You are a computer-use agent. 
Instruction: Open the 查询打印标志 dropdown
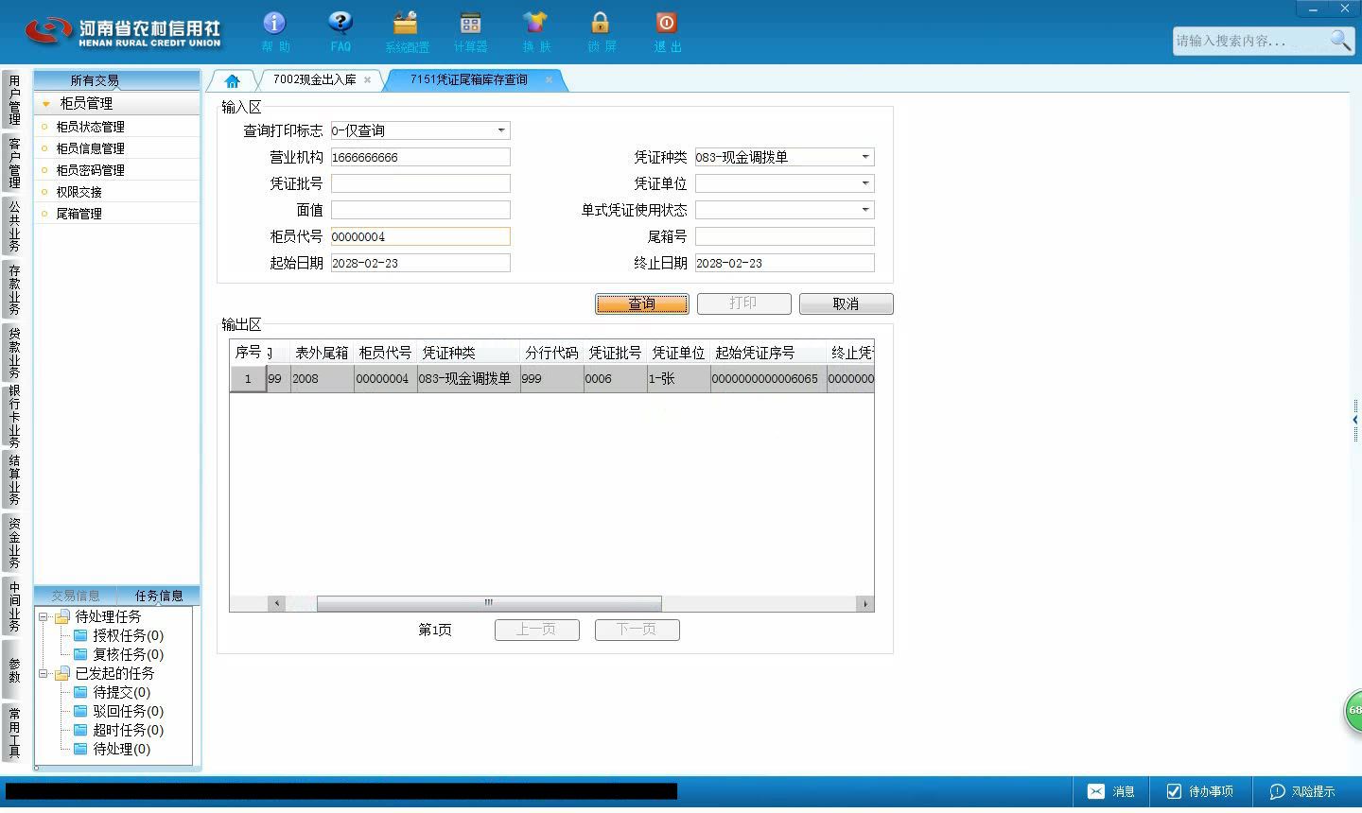click(x=501, y=130)
